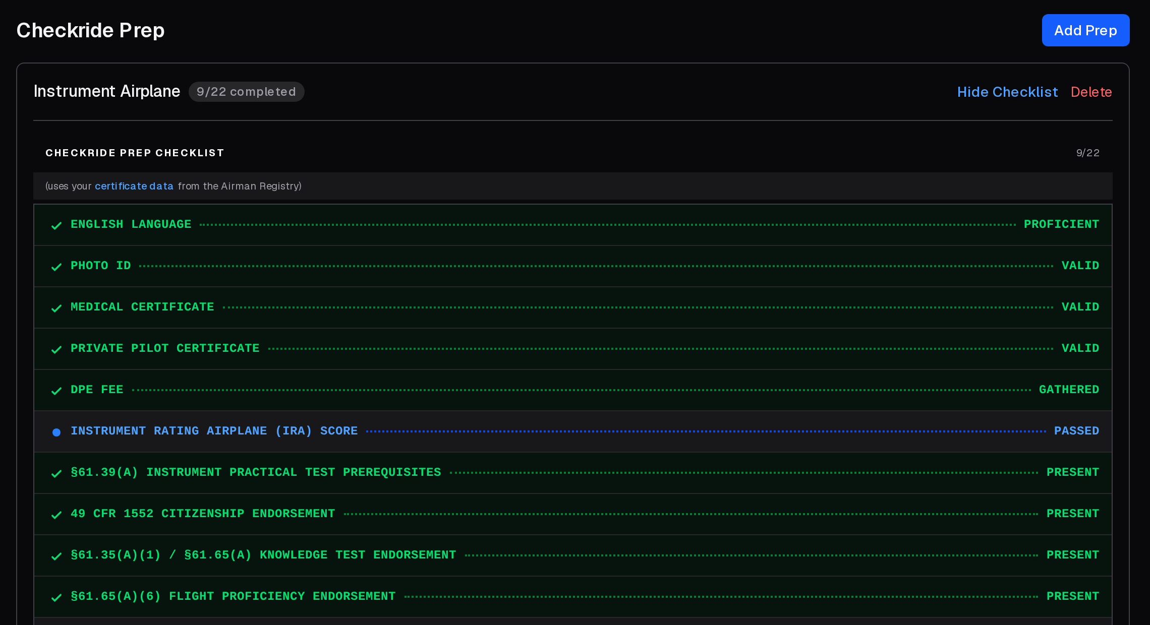Click the PASSED status for IRA Score
This screenshot has height=625, width=1150.
point(1076,431)
